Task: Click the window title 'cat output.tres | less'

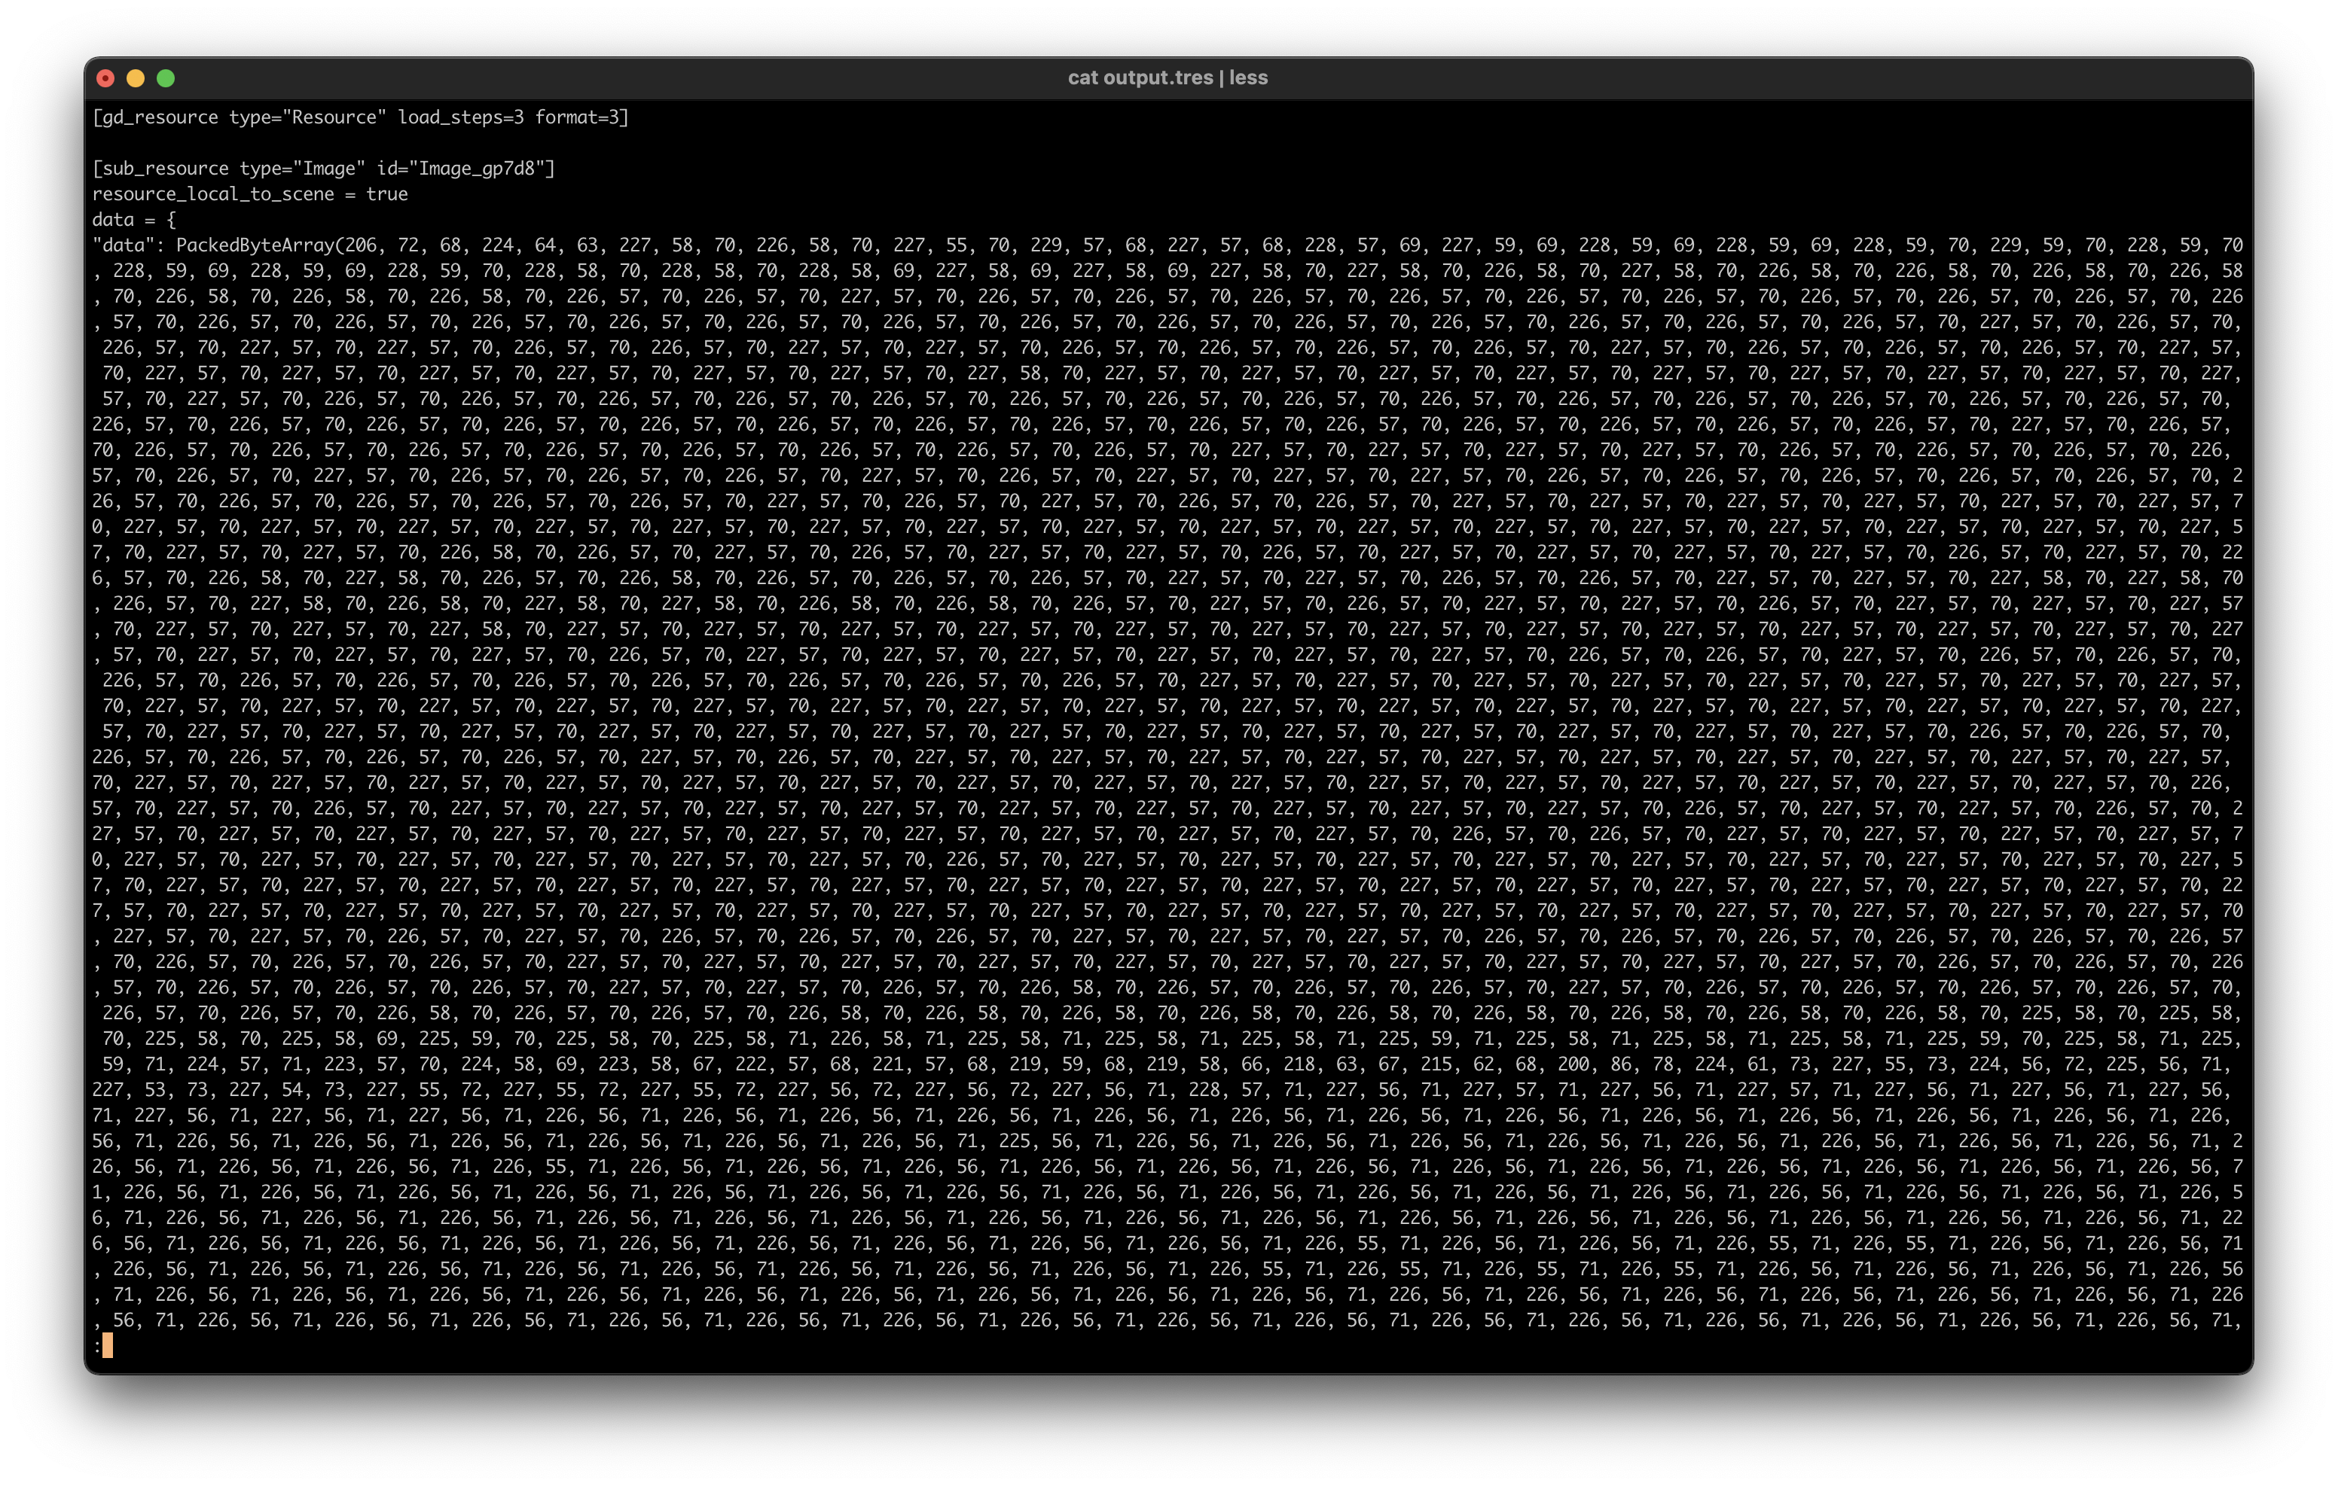Action: (x=1167, y=78)
